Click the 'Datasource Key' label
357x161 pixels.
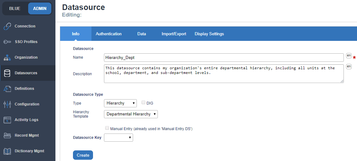coord(87,138)
